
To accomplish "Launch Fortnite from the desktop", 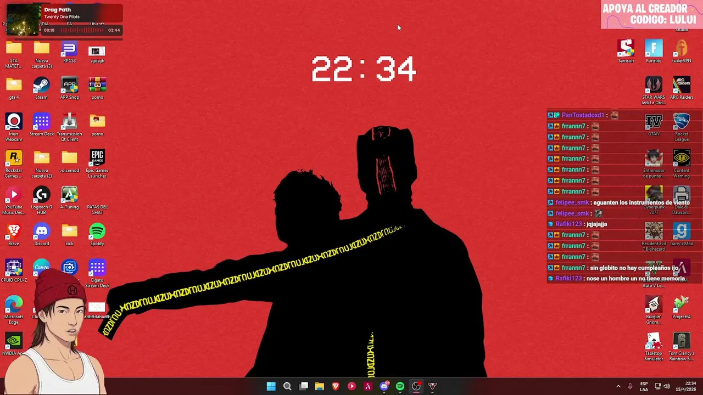I will tap(654, 52).
